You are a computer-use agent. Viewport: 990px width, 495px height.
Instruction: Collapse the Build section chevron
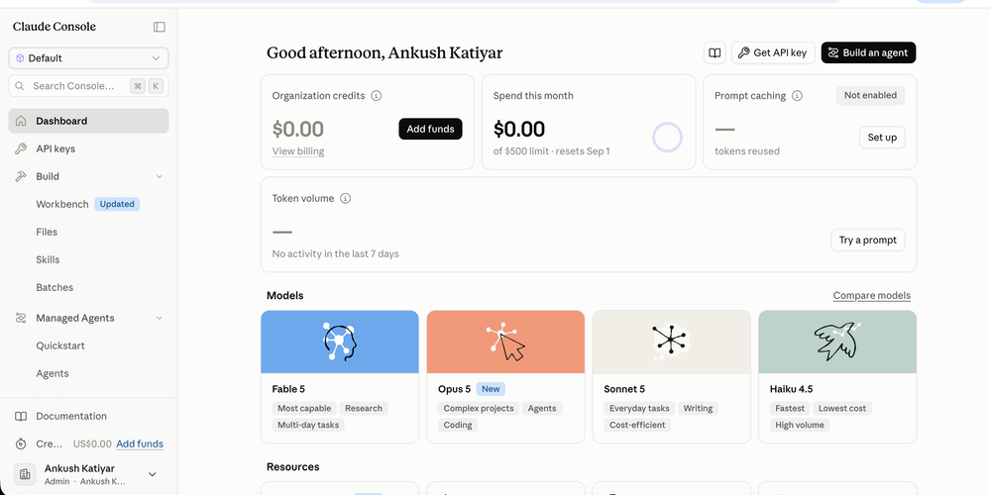click(x=160, y=176)
